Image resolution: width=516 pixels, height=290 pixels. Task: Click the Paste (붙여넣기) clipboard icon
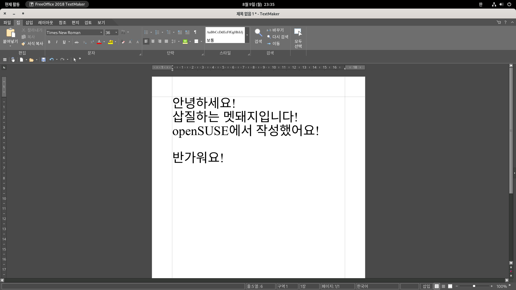10,33
